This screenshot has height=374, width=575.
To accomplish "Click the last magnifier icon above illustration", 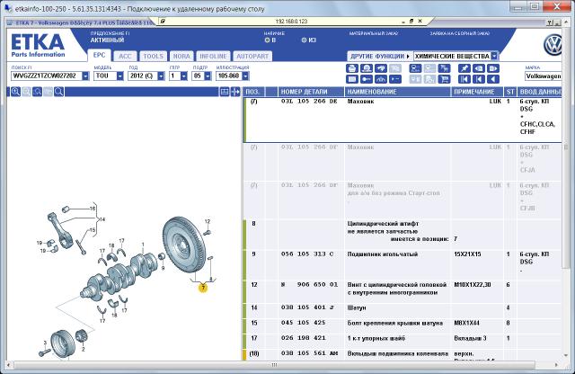I will [x=58, y=92].
